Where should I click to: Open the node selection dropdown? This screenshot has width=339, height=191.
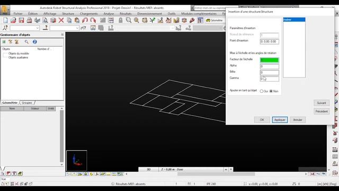click(x=38, y=28)
